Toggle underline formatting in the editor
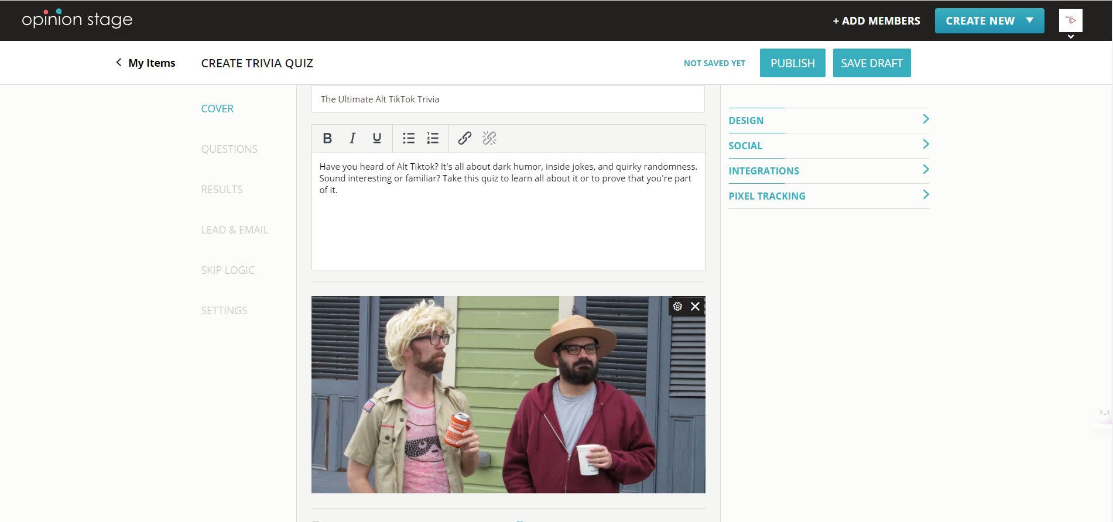 [x=376, y=138]
